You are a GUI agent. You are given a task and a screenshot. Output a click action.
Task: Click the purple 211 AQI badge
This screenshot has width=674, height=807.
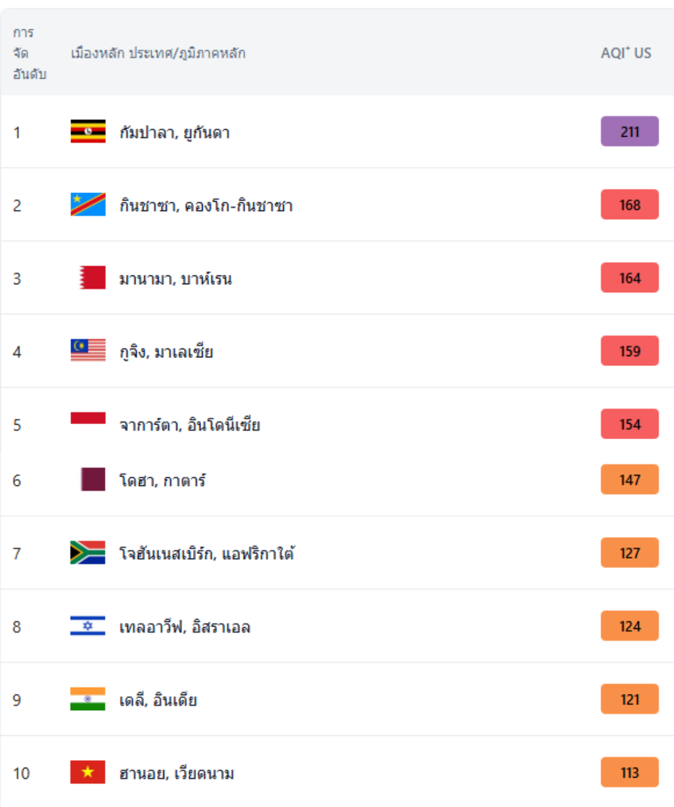630,131
